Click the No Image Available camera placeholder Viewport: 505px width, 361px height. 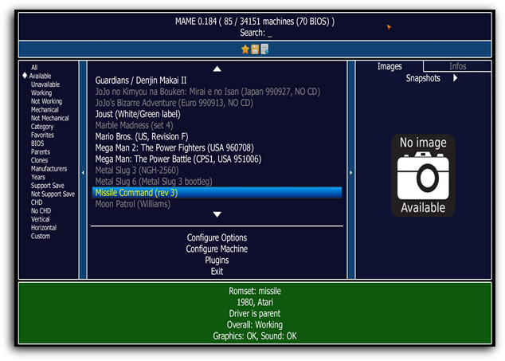423,175
